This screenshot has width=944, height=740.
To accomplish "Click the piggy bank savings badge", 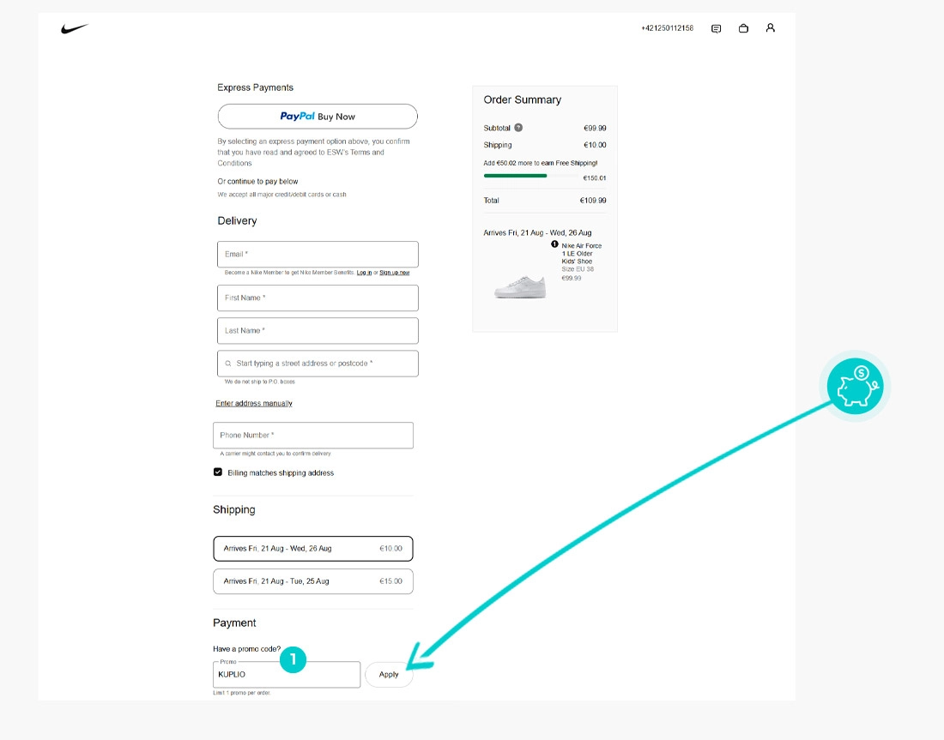I will [855, 386].
